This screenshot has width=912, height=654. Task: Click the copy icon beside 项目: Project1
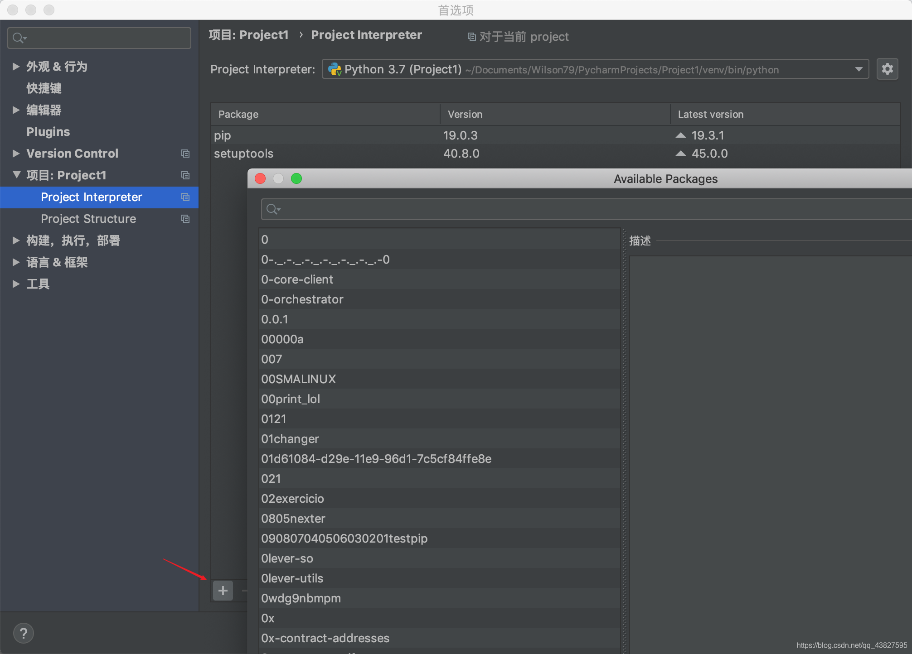coord(185,175)
